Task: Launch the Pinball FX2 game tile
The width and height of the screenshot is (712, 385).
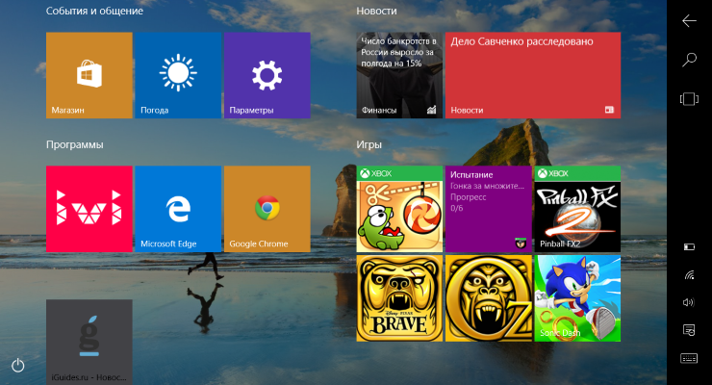Action: coord(577,208)
